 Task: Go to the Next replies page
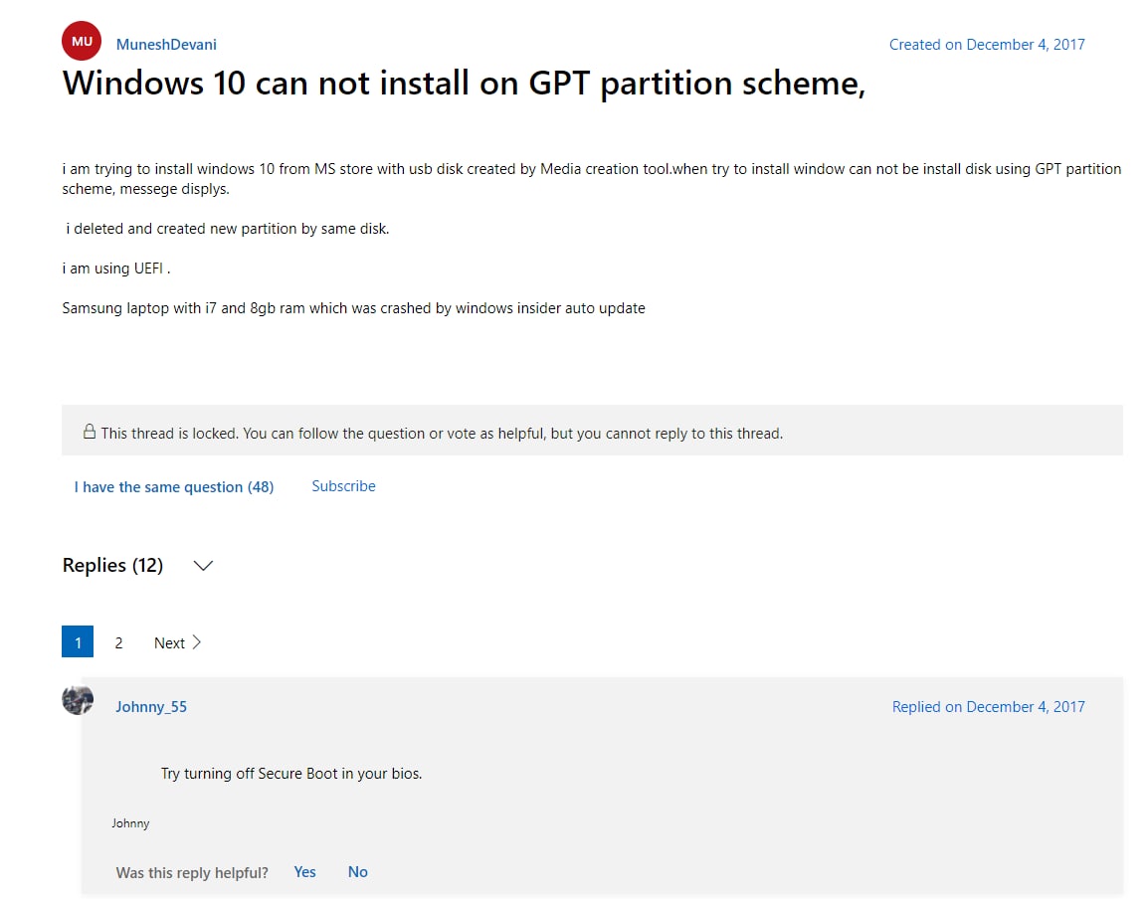point(177,642)
